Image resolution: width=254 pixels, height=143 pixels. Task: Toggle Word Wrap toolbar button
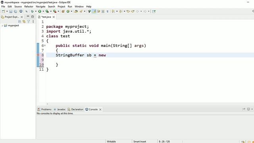pyautogui.click(x=98, y=12)
